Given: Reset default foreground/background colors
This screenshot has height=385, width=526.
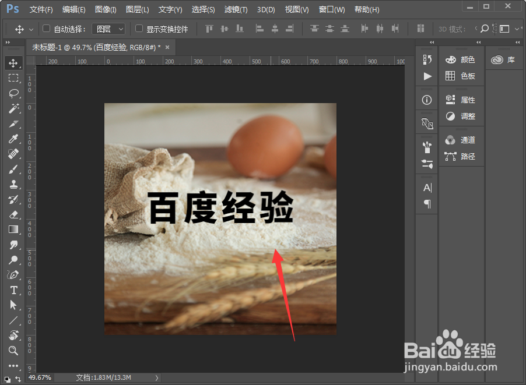Looking at the screenshot, I should (8, 379).
